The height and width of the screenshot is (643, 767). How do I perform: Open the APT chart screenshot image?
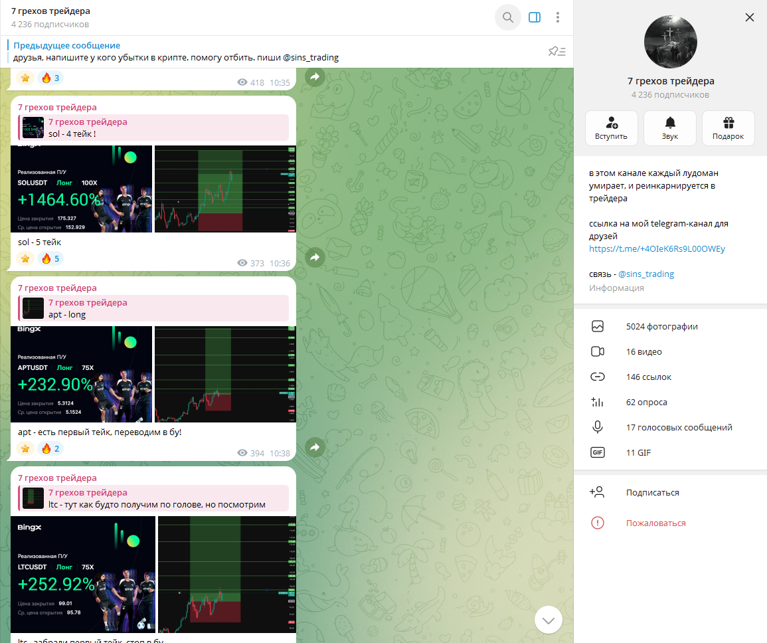click(x=225, y=375)
